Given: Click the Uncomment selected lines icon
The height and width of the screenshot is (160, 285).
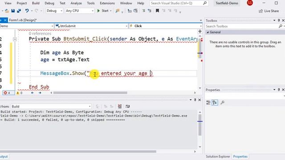Looking at the screenshot, I should 150,11.
